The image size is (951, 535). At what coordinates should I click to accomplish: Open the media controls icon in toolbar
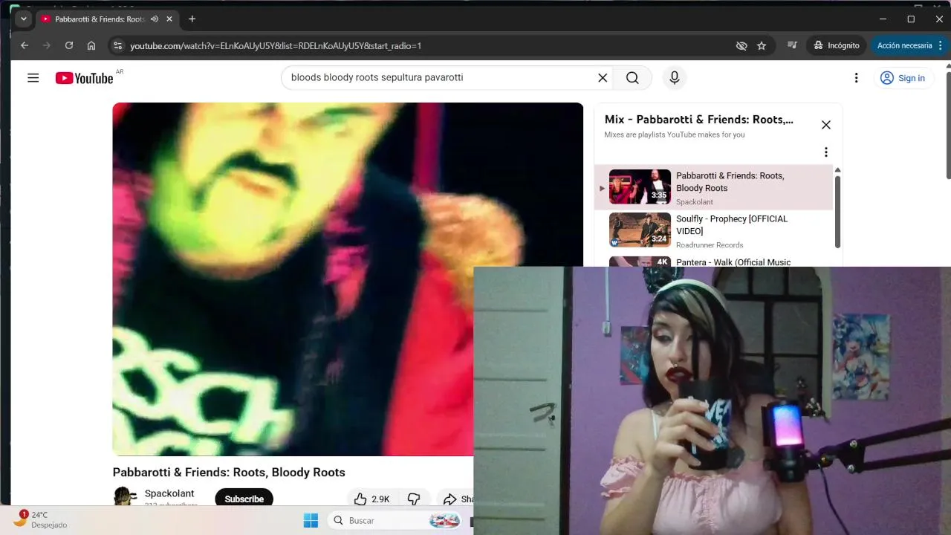(793, 45)
